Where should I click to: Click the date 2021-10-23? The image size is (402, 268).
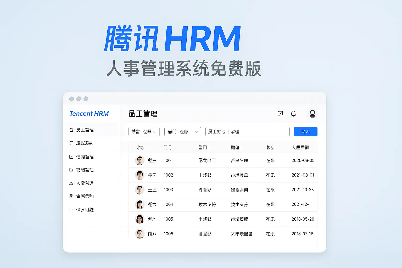point(303,190)
